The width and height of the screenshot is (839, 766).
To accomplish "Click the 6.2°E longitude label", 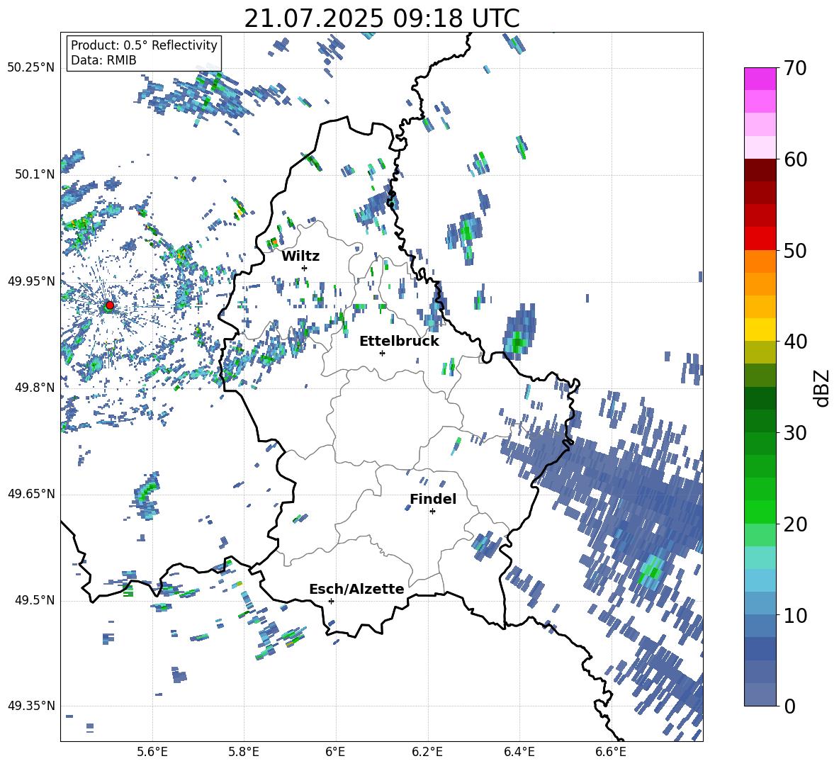I will pos(427,752).
